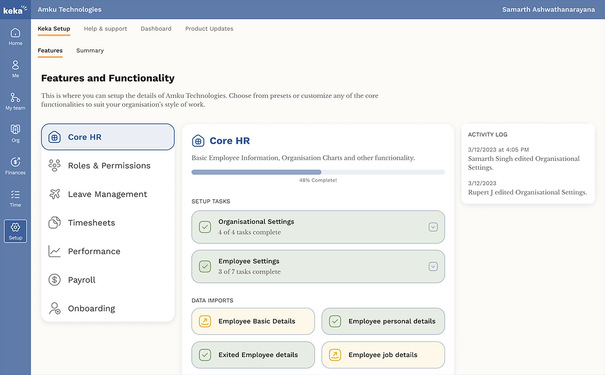This screenshot has width=605, height=375.
Task: Go to Org sidebar icon
Action: (15, 130)
